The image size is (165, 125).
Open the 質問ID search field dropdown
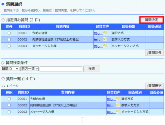(x=10, y=69)
